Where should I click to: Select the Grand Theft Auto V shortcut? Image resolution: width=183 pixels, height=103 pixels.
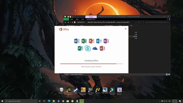90,91
